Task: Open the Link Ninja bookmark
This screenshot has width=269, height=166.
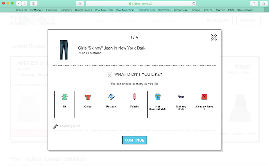Action: point(51,10)
